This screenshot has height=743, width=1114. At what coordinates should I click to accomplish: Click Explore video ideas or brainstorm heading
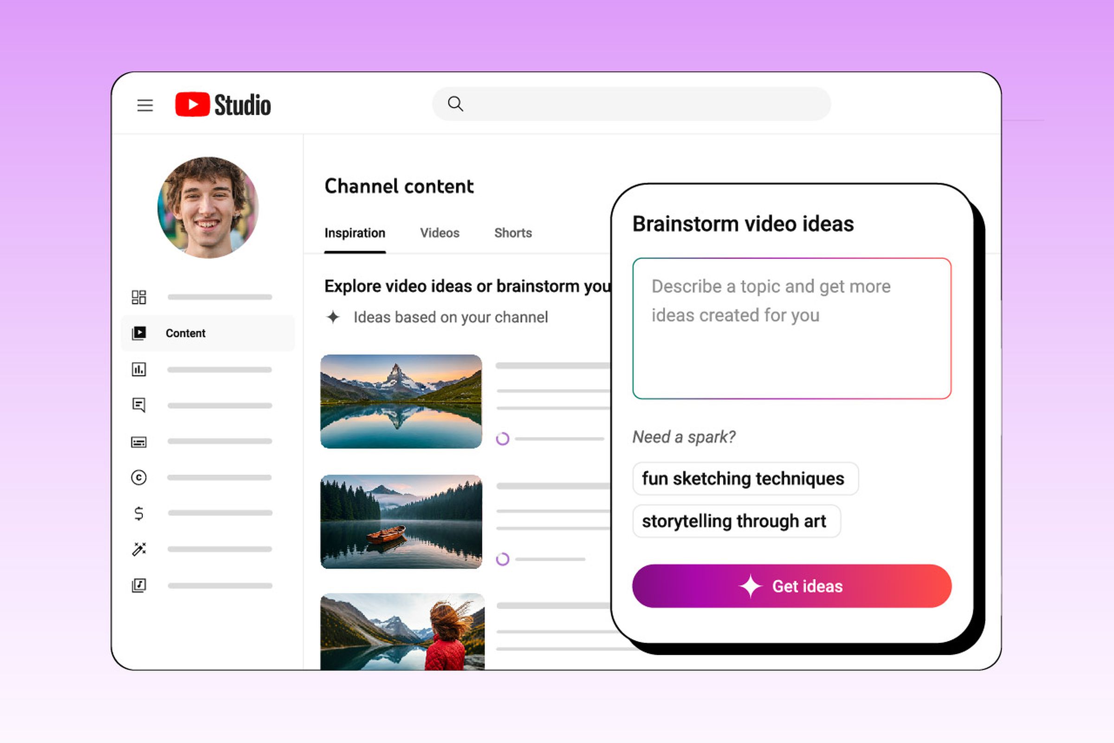tap(467, 286)
